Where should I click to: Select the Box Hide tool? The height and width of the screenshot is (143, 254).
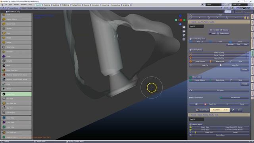click(16, 99)
